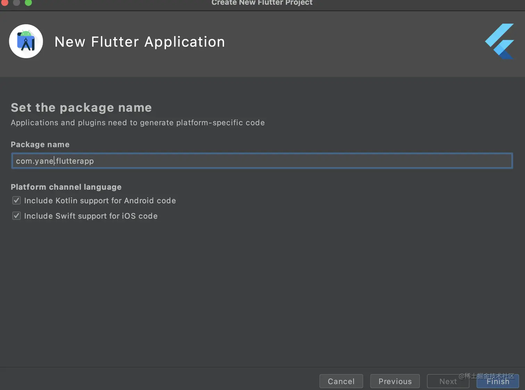The width and height of the screenshot is (525, 390).
Task: Uncheck the Kotlin support checkbox
Action: [16, 200]
